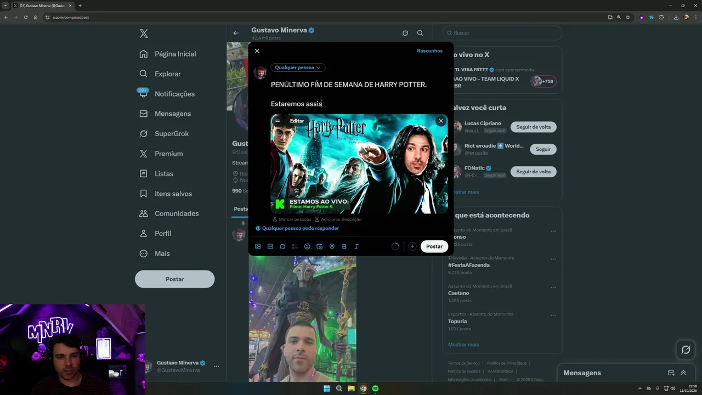Click the search icon in profile header
The image size is (702, 395).
click(420, 33)
